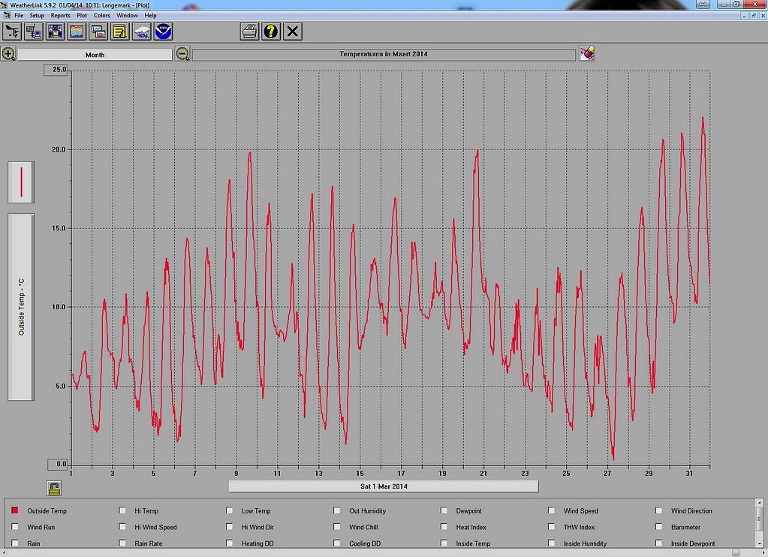Enable the Barometer checkbox

[x=659, y=527]
